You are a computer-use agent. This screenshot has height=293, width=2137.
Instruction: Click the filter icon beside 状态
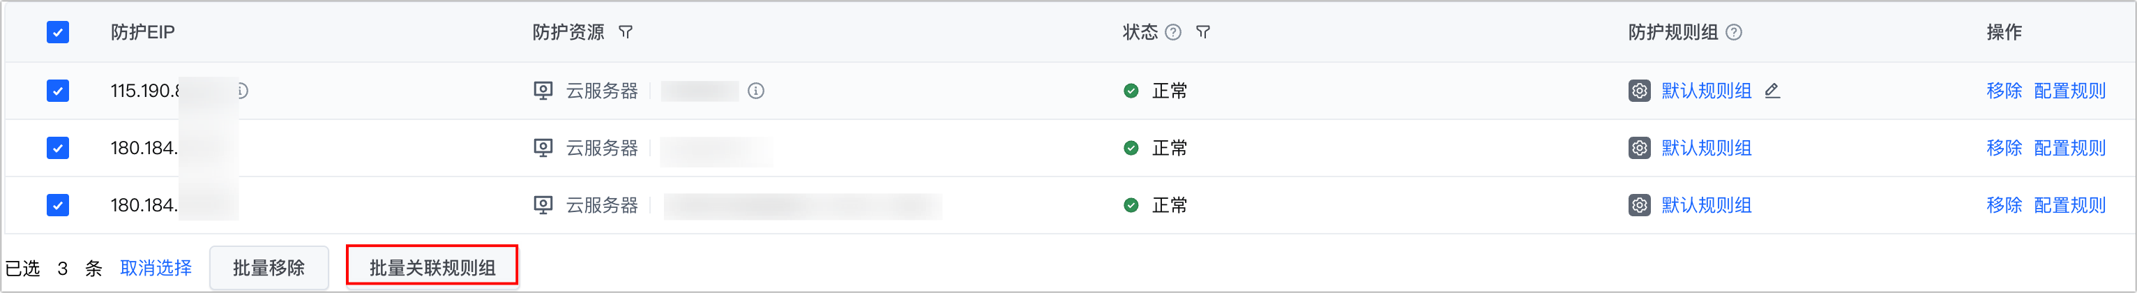click(x=1203, y=32)
